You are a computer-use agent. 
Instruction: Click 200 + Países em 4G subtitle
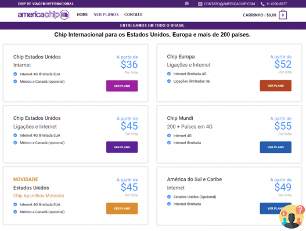tap(190, 127)
